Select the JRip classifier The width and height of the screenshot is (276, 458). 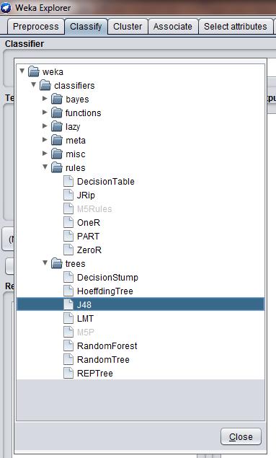[86, 195]
